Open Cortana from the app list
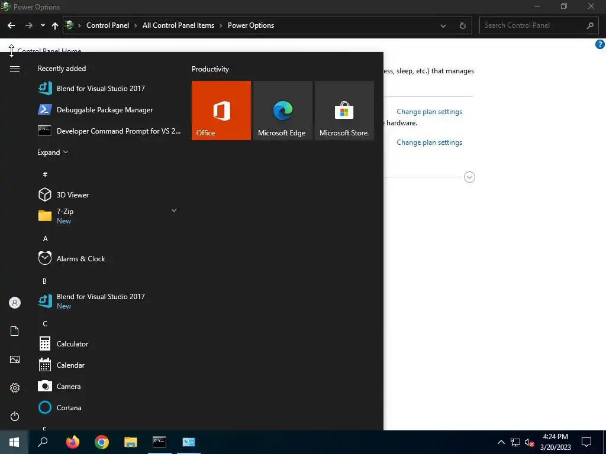This screenshot has height=454, width=606. (109, 407)
